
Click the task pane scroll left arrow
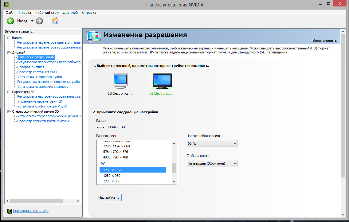tap(7, 201)
